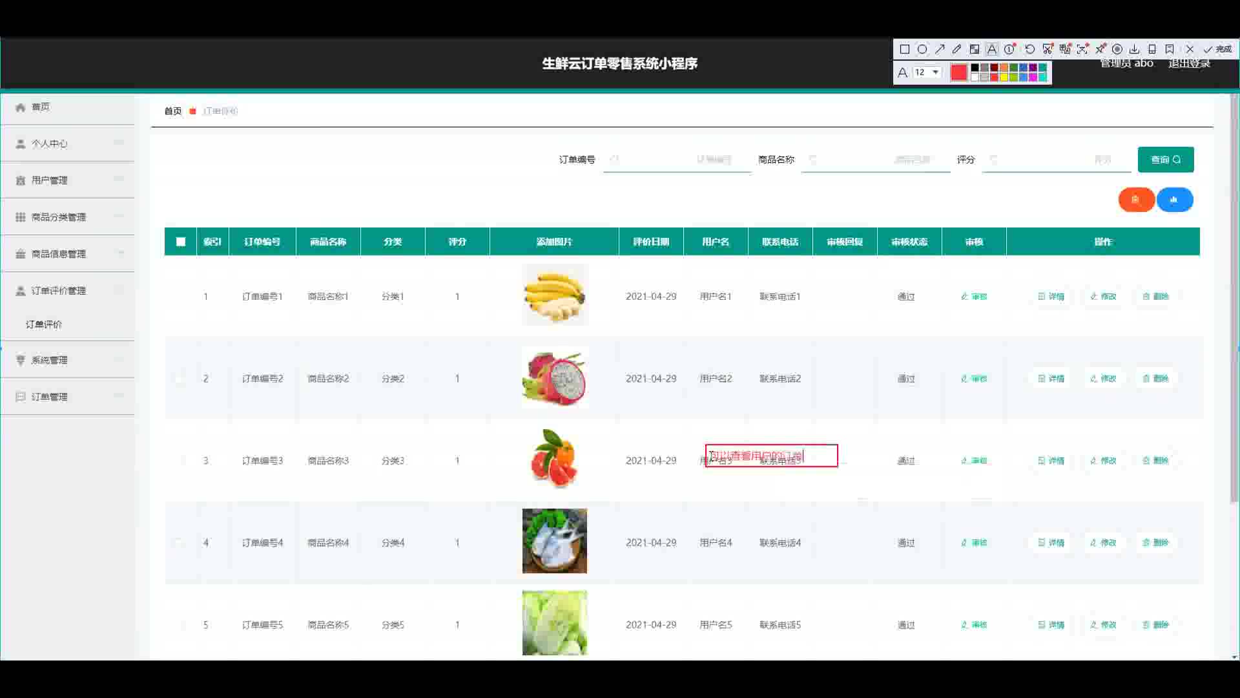Click 管理员 abo user label

pyautogui.click(x=1126, y=63)
